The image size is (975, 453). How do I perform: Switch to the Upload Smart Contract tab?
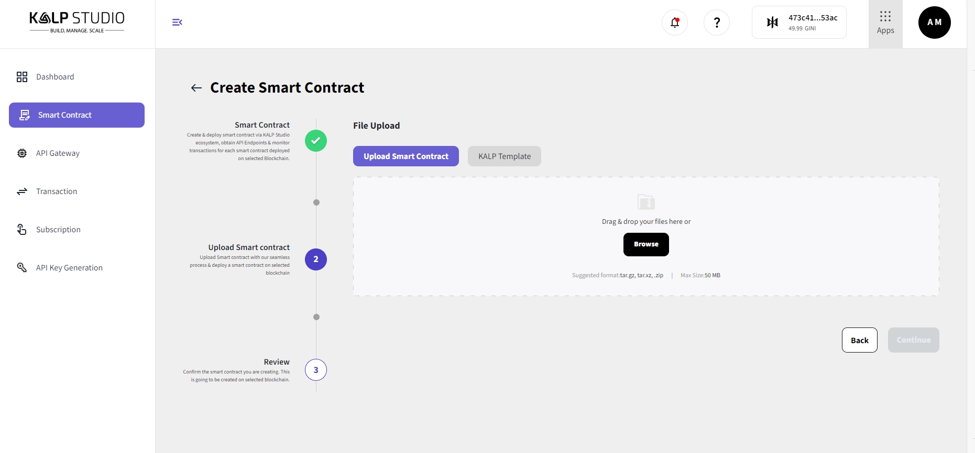[406, 156]
